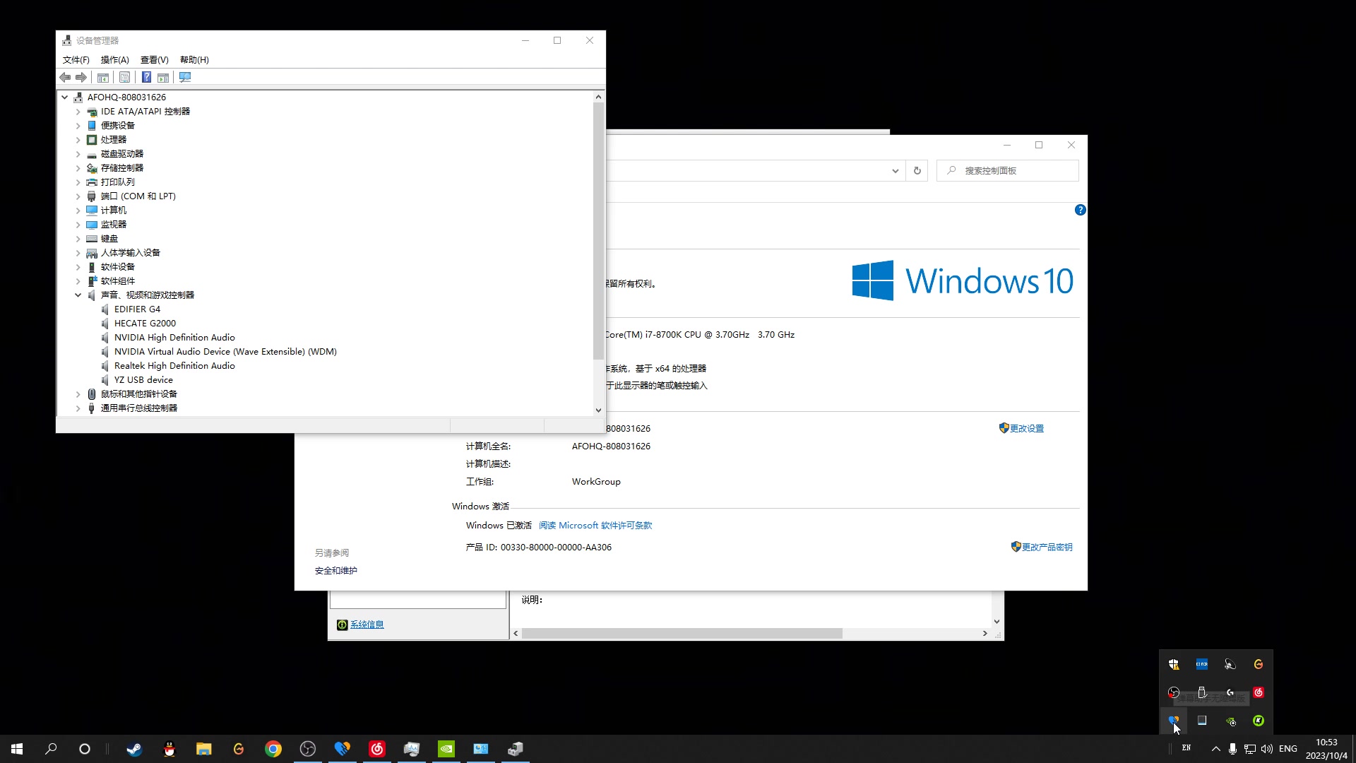Open File Explorer from the taskbar
Screen dimensions: 1356x763
pyautogui.click(x=204, y=749)
